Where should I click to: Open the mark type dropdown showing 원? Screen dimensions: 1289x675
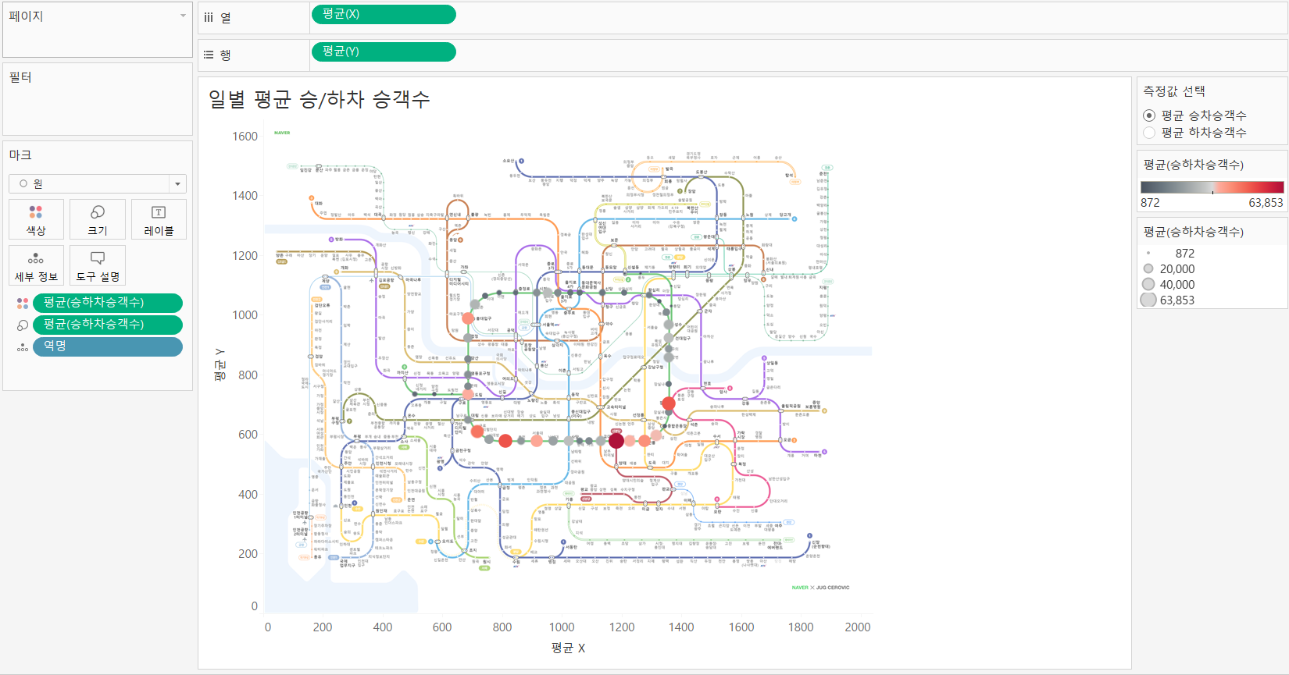click(98, 183)
